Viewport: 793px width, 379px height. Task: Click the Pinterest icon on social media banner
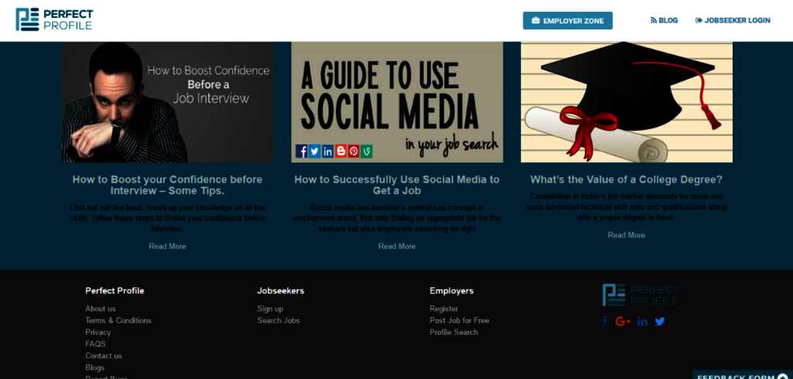353,151
